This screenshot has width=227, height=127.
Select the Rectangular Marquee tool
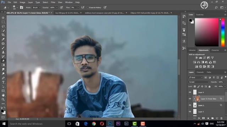[3, 22]
